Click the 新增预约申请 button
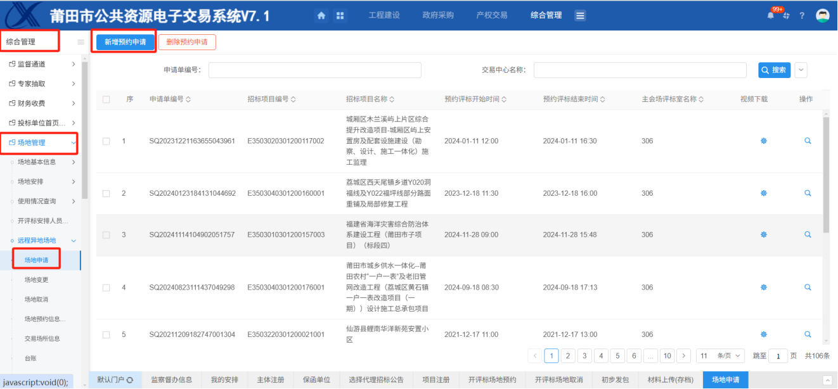838x389 pixels. click(125, 42)
